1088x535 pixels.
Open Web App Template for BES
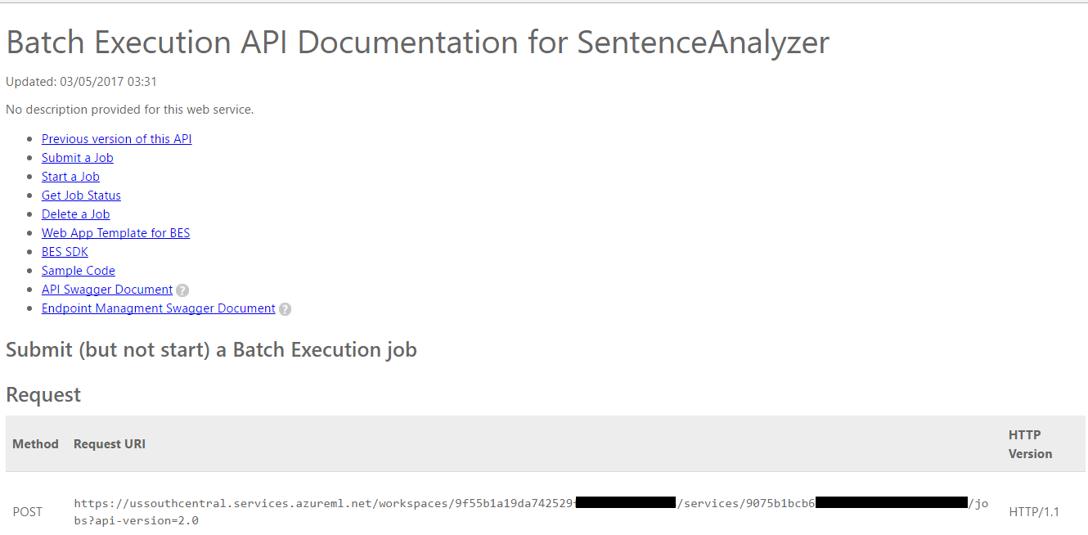pos(115,233)
